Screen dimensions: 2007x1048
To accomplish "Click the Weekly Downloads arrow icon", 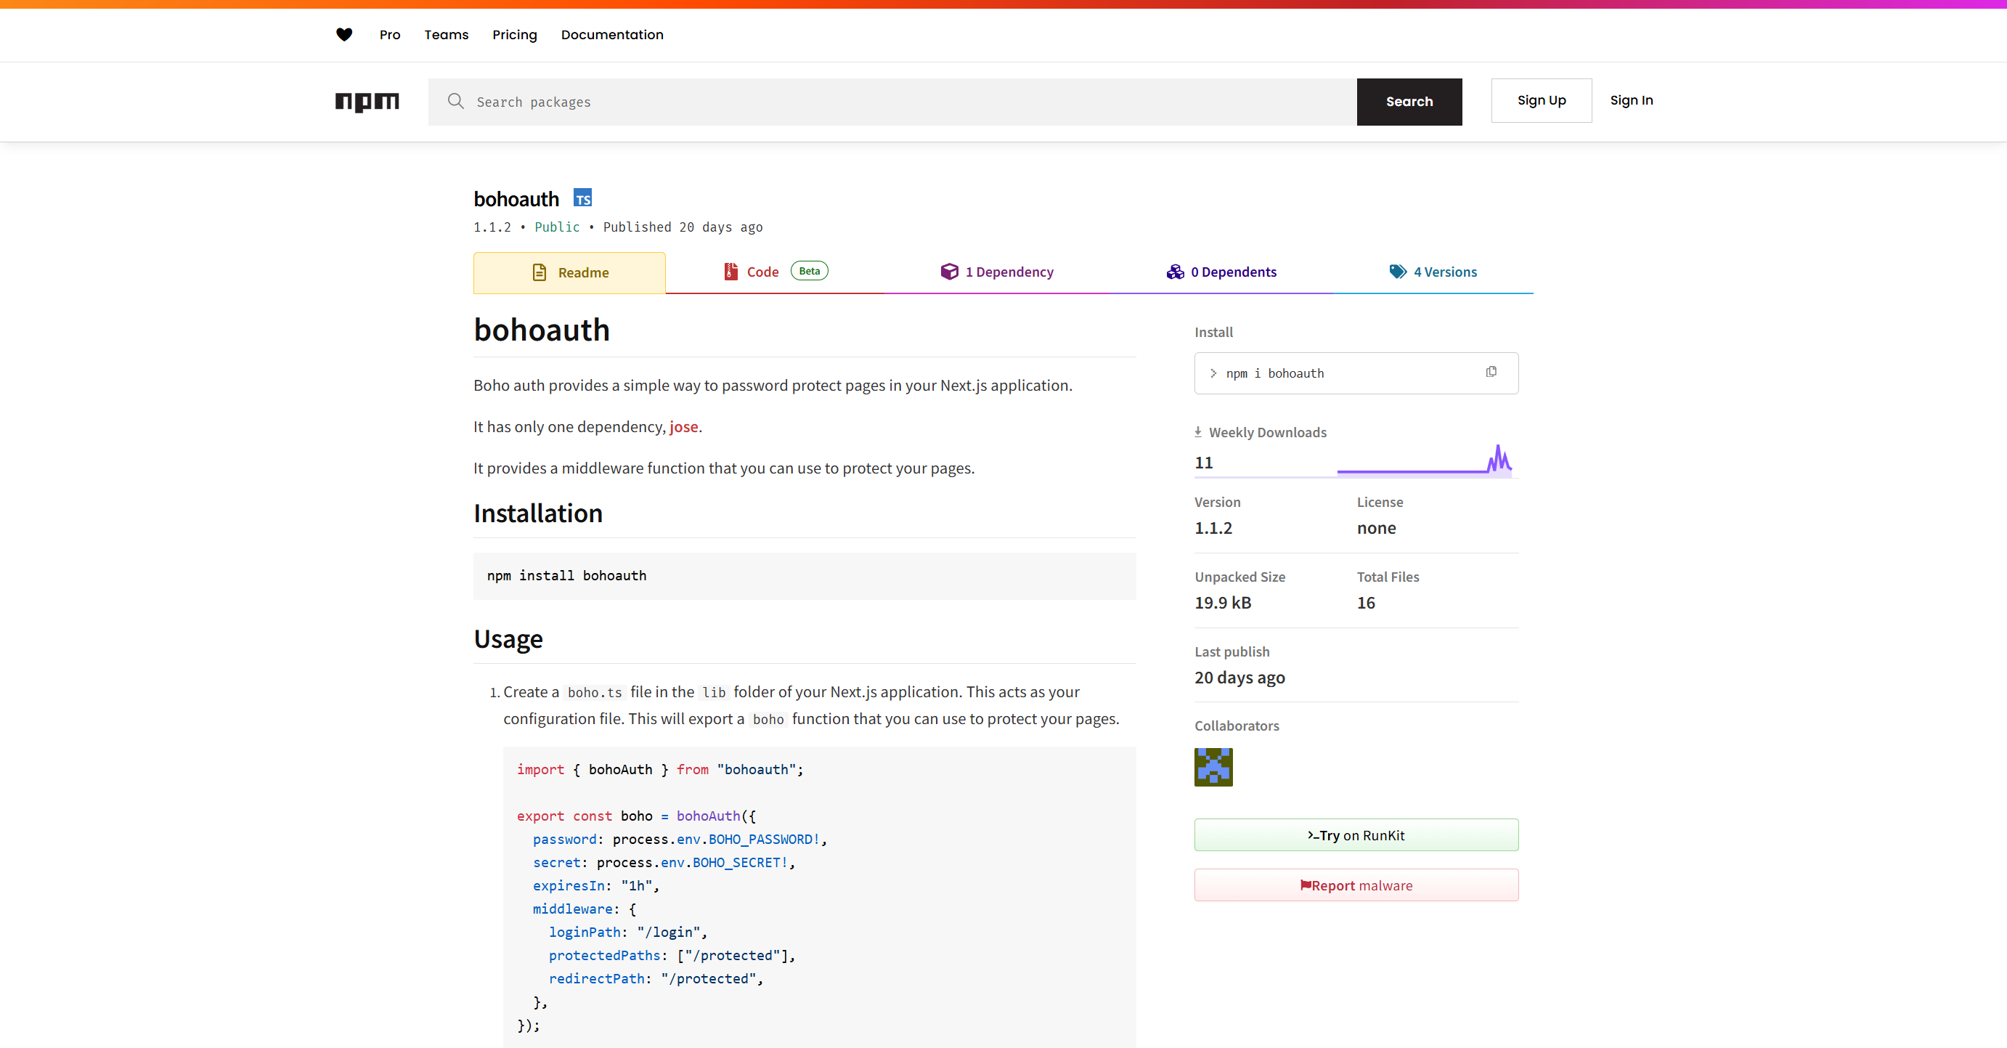I will (x=1198, y=431).
